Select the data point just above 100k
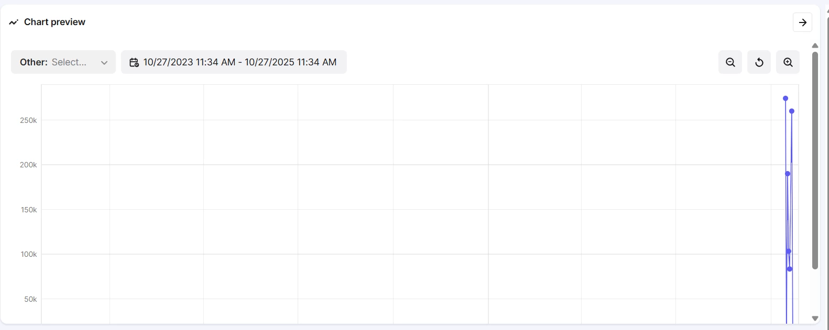 point(789,251)
